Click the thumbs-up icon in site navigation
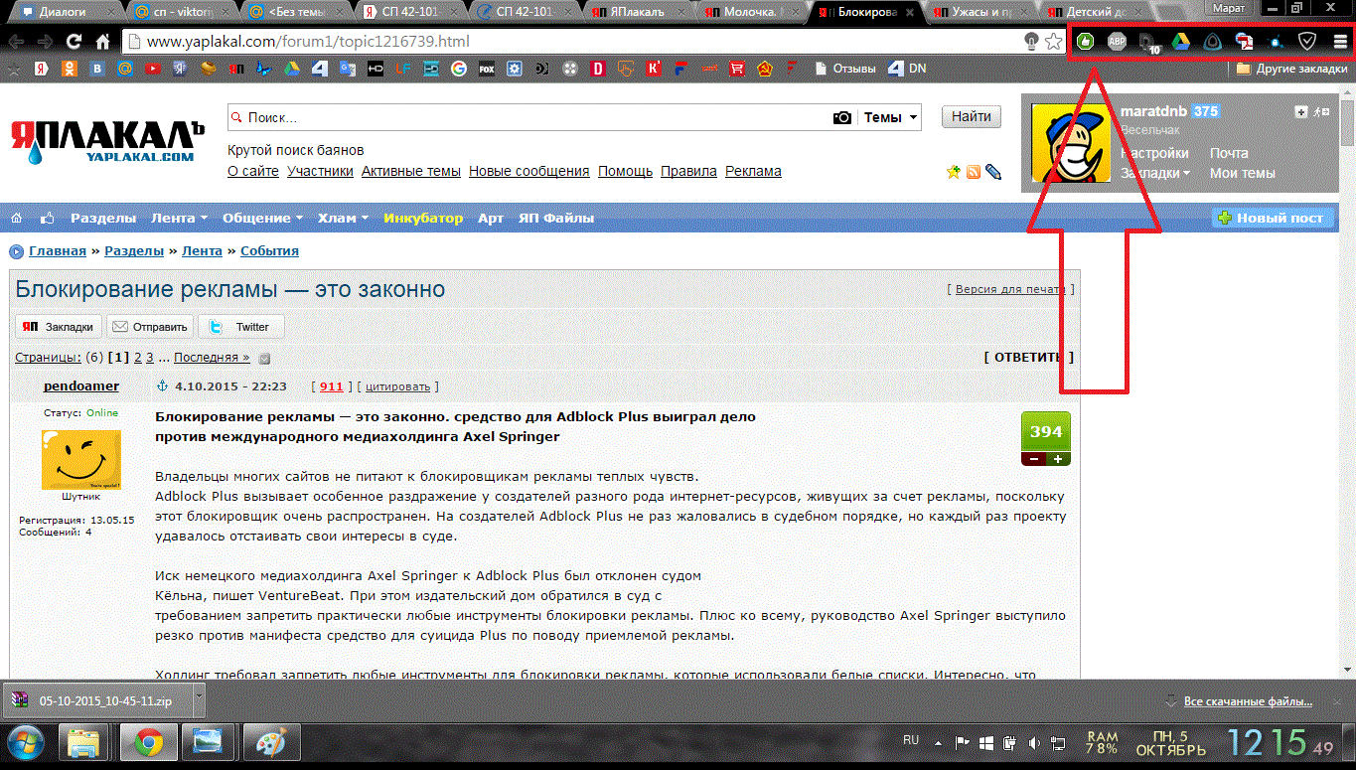 47,218
